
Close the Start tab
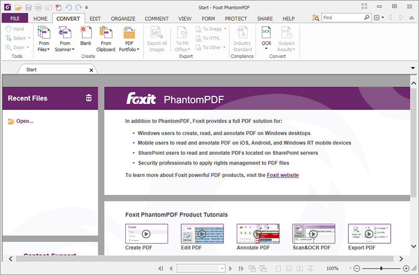[x=91, y=70]
